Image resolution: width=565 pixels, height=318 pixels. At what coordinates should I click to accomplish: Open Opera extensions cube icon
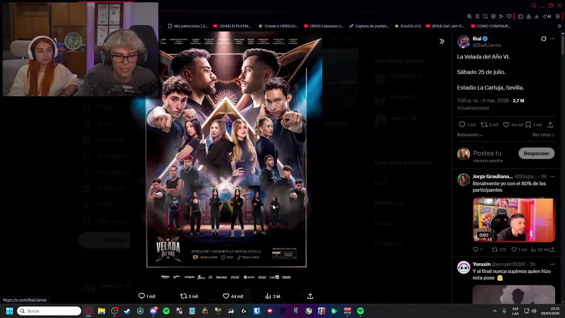521,16
